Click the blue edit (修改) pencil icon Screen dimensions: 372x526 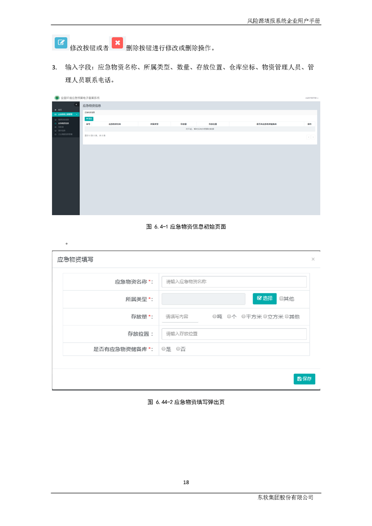61,43
